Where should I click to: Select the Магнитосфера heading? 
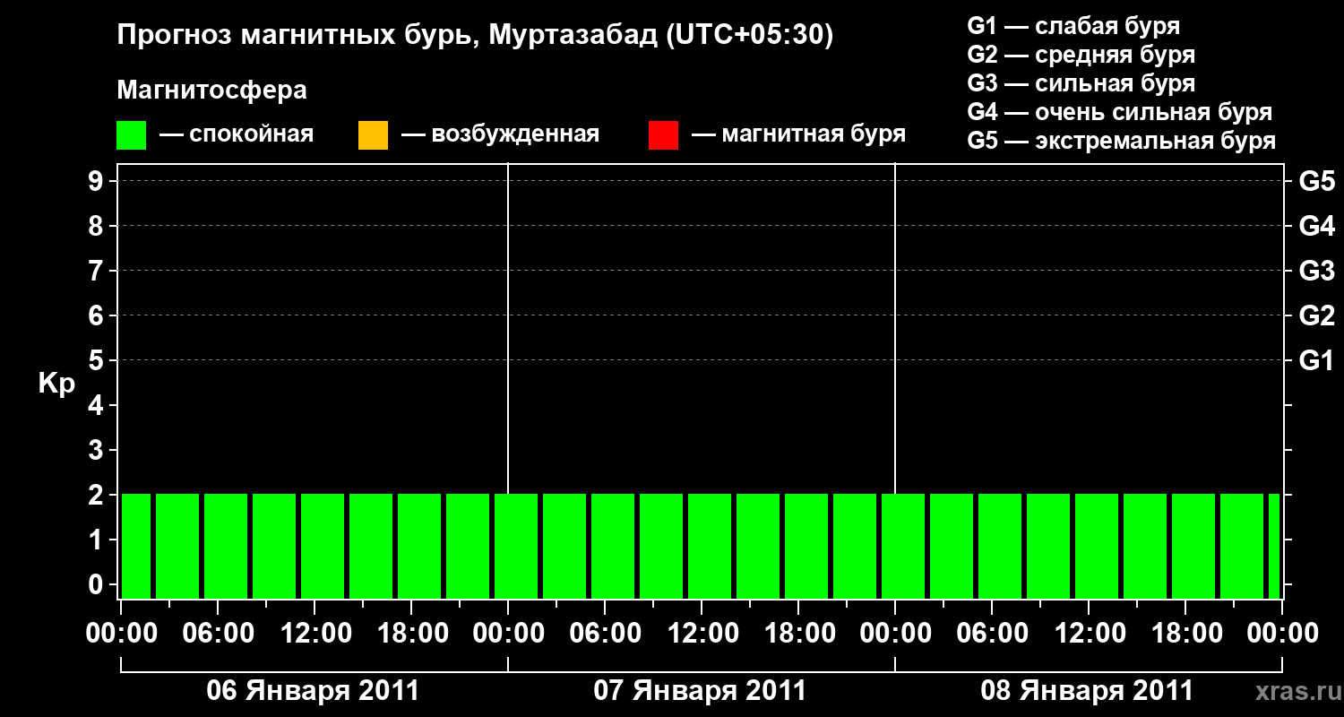211,91
